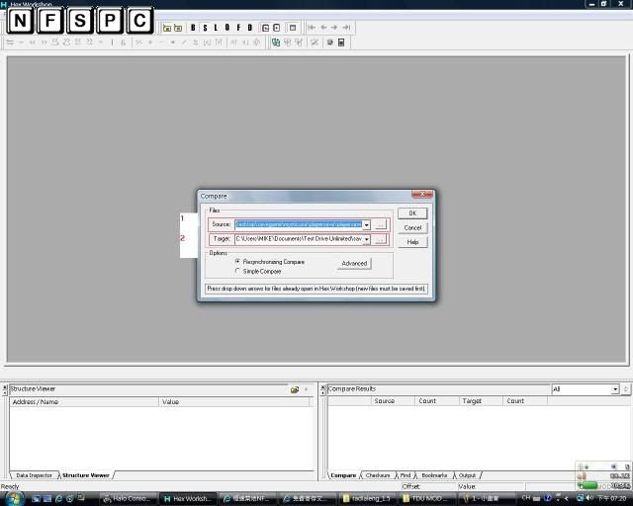Click the calculator icon in toolbar
Viewport: 633px width, 506px height.
pyautogui.click(x=341, y=42)
